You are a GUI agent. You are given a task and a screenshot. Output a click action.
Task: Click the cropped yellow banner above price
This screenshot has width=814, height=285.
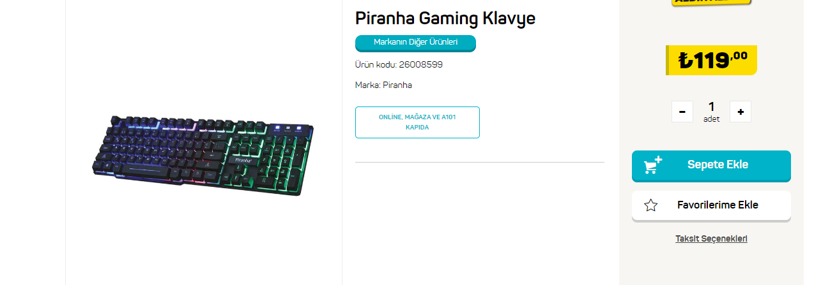pyautogui.click(x=711, y=3)
